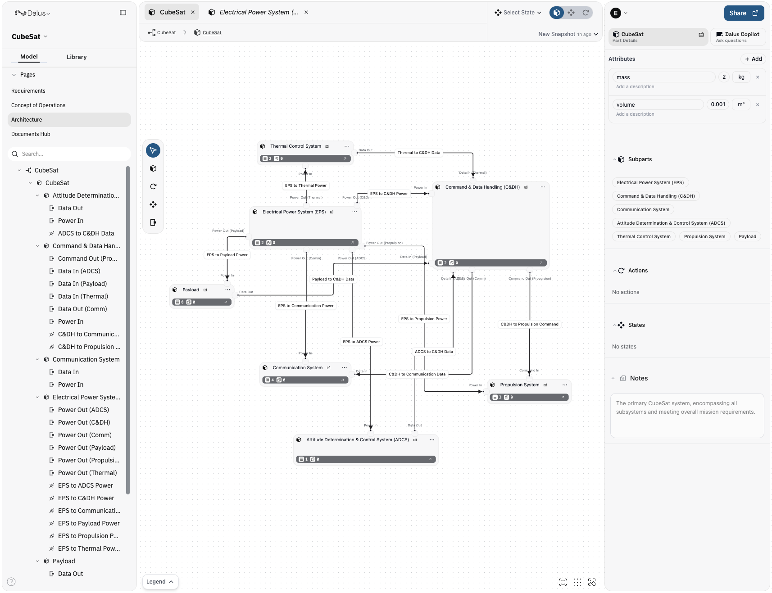Enable the actions view via the refresh toggle
This screenshot has height=593, width=772.
coord(585,13)
